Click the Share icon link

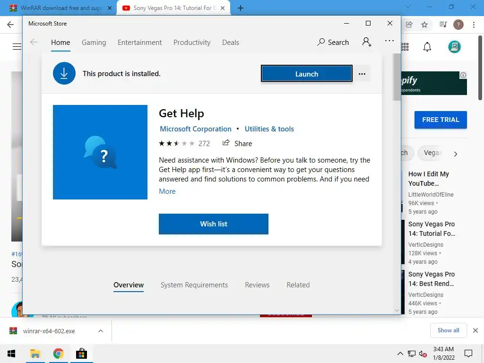tap(237, 143)
